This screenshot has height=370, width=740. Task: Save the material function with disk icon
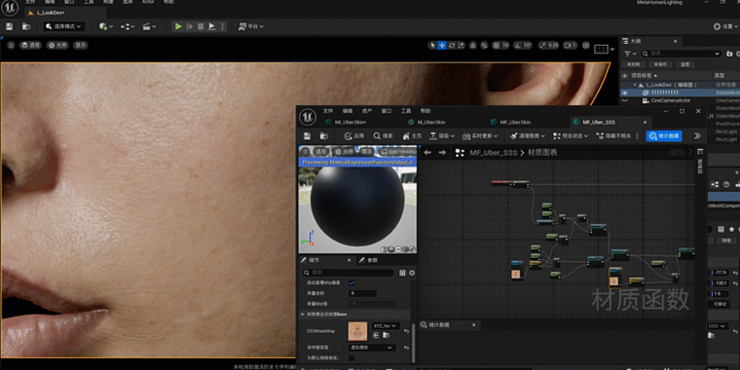pos(308,136)
